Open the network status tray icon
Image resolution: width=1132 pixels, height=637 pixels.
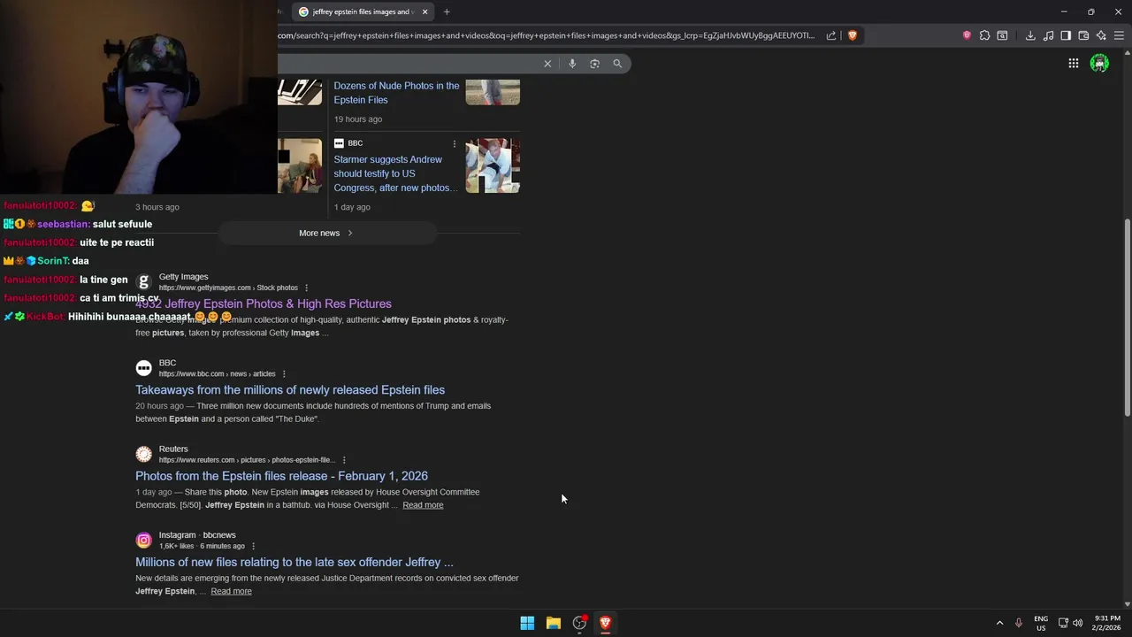point(1063,623)
